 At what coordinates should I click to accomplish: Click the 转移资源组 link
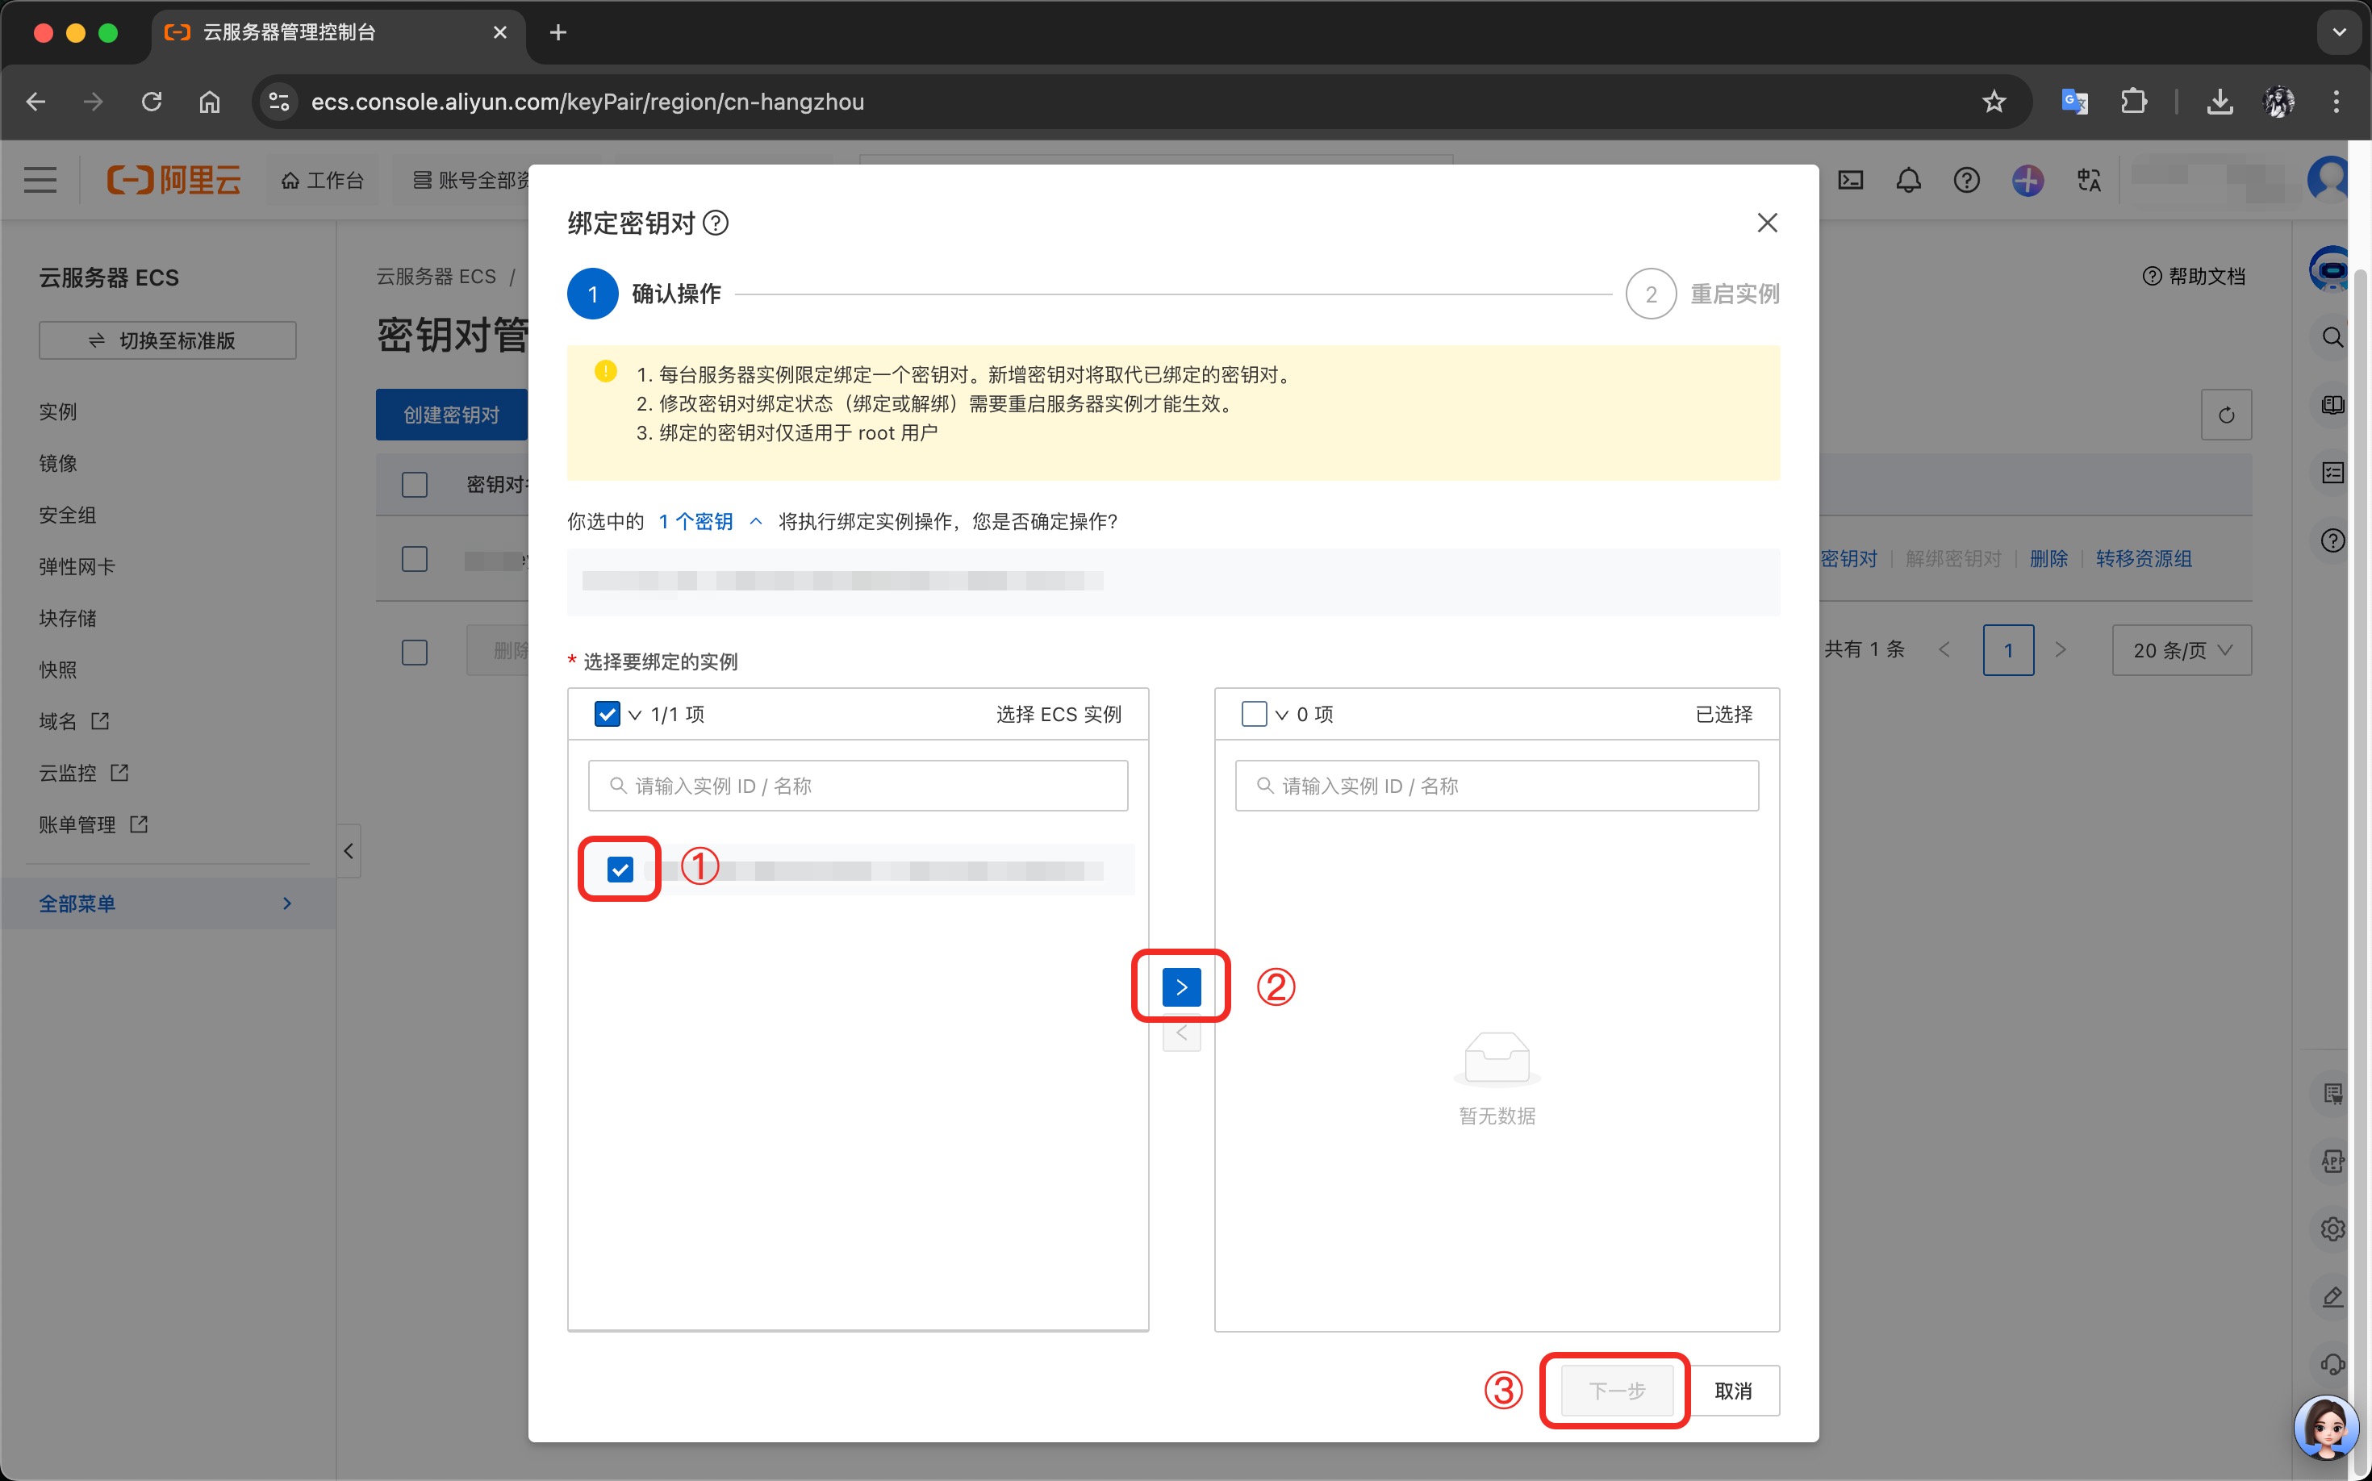point(2143,558)
